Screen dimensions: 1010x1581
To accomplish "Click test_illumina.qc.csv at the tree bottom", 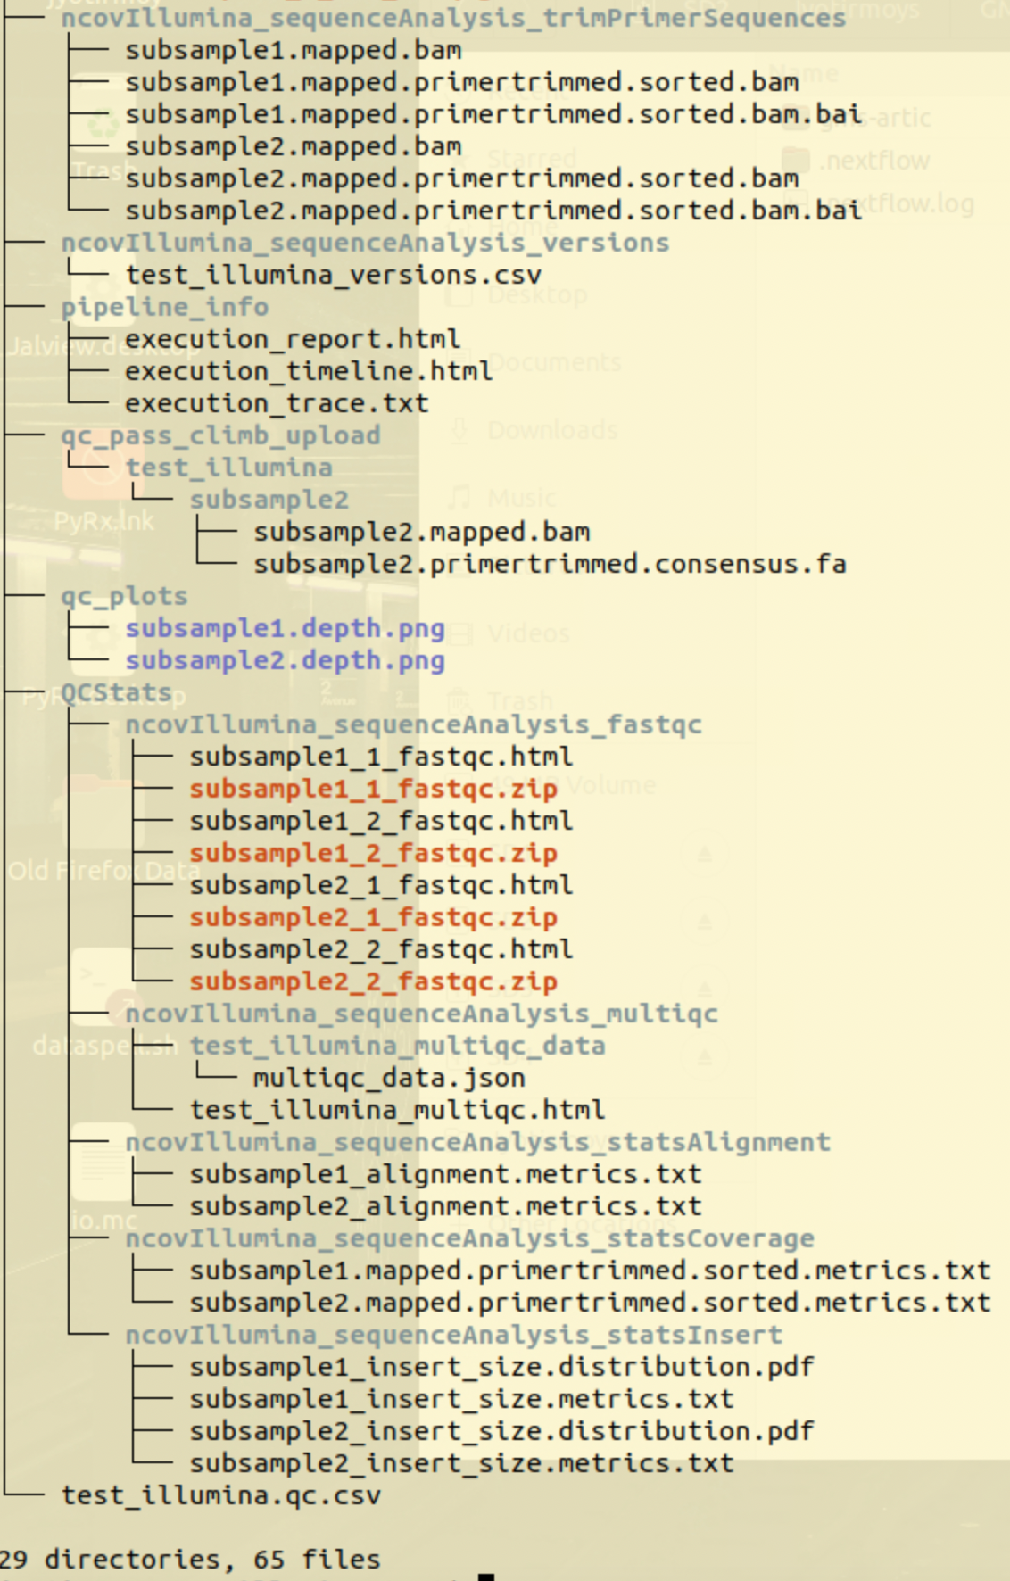I will [x=220, y=1495].
